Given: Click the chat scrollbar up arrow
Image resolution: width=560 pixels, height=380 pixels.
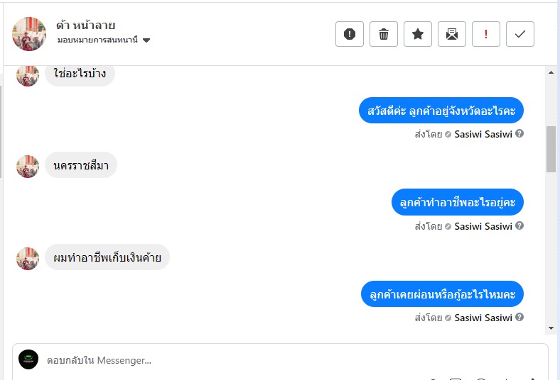Looking at the screenshot, I should [551, 72].
